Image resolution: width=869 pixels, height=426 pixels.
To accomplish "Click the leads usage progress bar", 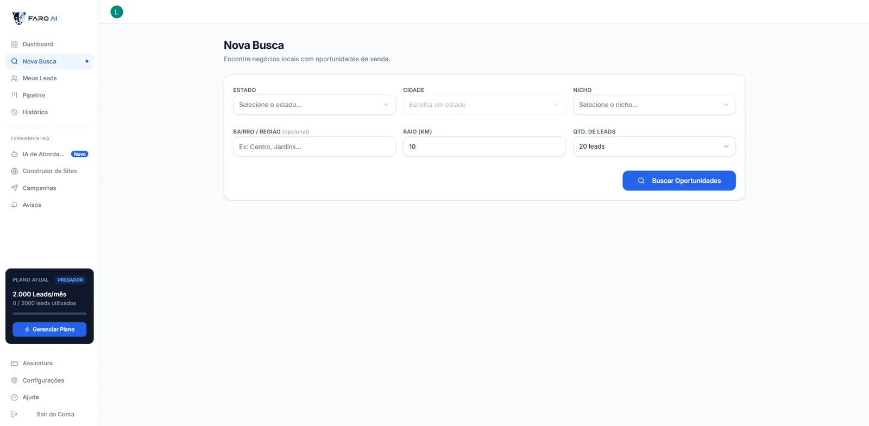I will click(x=49, y=314).
